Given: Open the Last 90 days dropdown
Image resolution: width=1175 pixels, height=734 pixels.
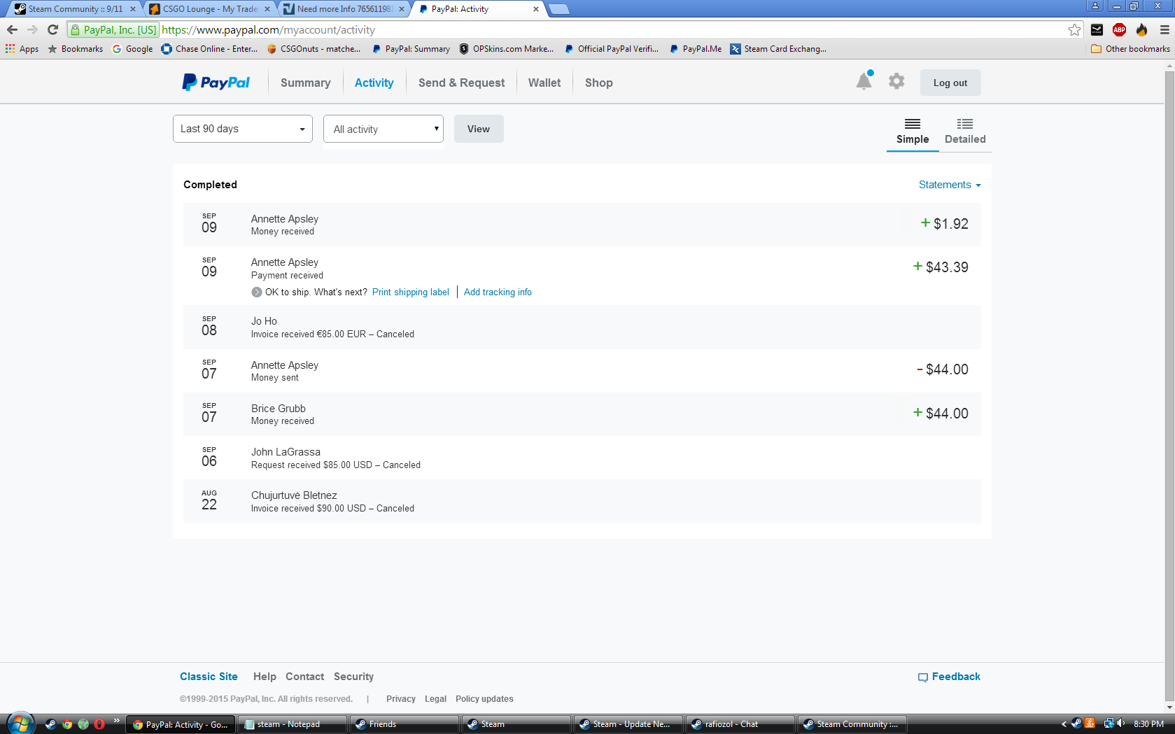Looking at the screenshot, I should click(242, 129).
